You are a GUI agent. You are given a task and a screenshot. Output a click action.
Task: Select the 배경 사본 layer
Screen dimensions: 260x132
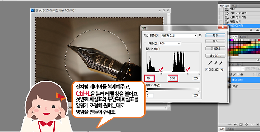[244, 80]
